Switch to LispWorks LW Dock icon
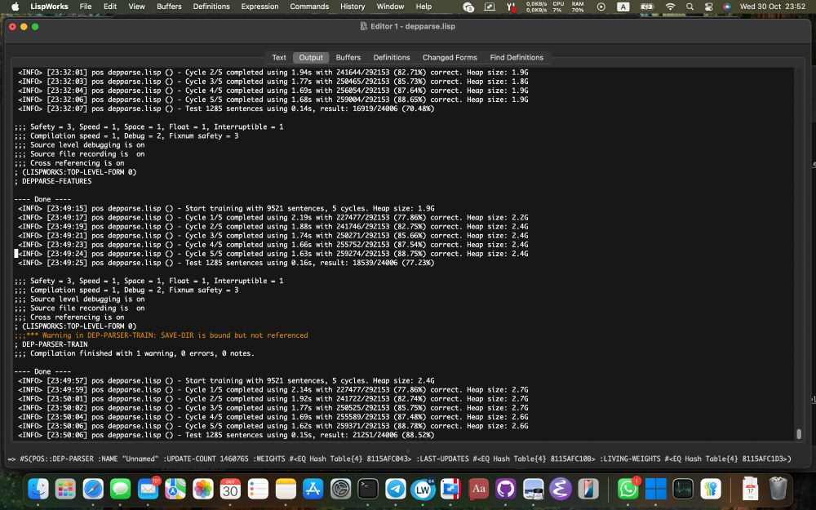816x510 pixels. tap(423, 489)
